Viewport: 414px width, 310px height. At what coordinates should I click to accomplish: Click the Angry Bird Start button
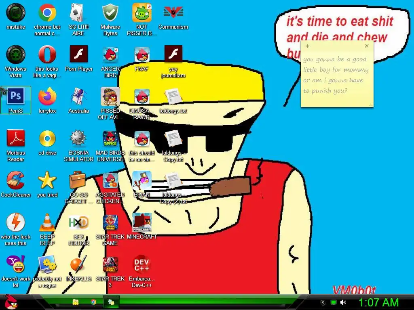pos(11,302)
